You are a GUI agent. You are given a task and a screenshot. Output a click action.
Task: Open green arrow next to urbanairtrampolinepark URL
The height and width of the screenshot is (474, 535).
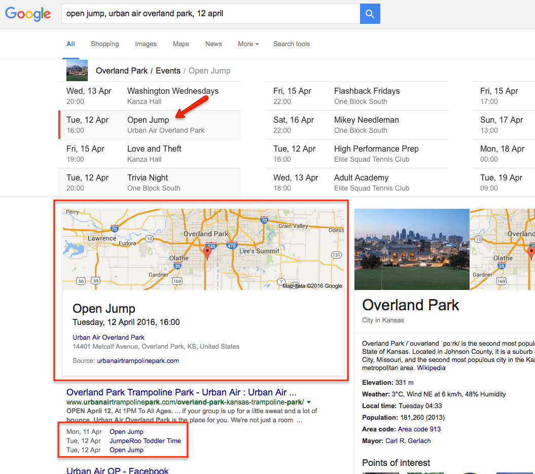[309, 402]
